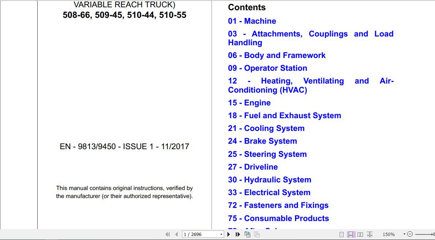Jump to the last page
The width and height of the screenshot is (435, 240).
[x=238, y=234]
